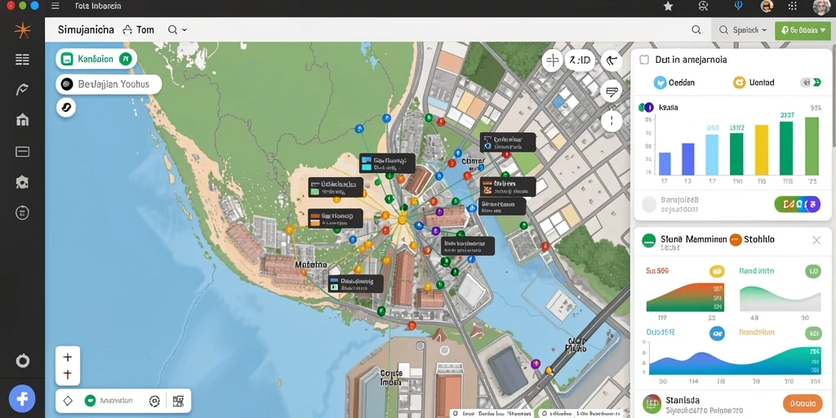Open the card icon in left sidebar
The image size is (836, 418).
tap(22, 151)
